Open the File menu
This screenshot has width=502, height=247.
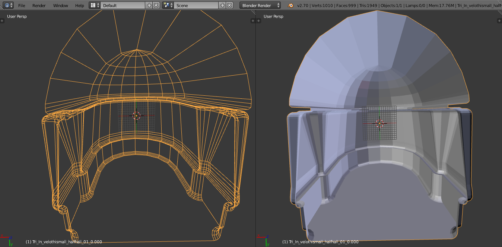pyautogui.click(x=22, y=6)
